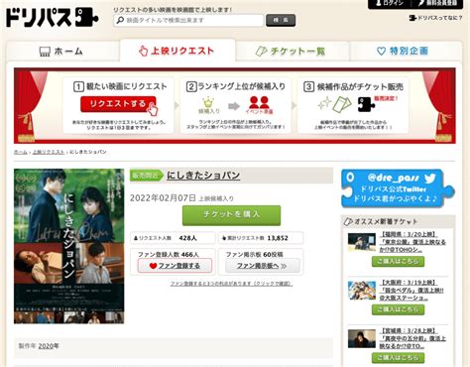Click the 2022年02月07日 date text
This screenshot has width=470, height=367.
[163, 198]
